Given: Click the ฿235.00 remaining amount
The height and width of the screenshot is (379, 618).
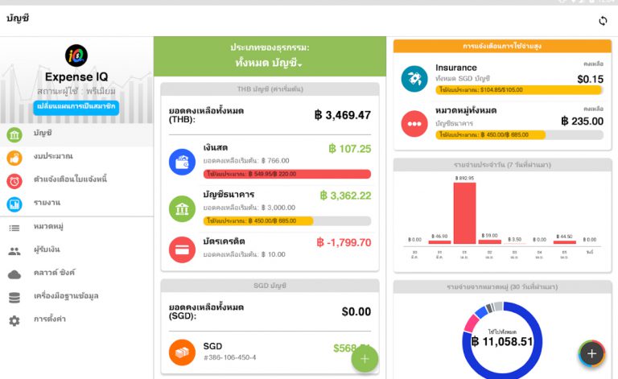Looking at the screenshot, I should [x=582, y=122].
